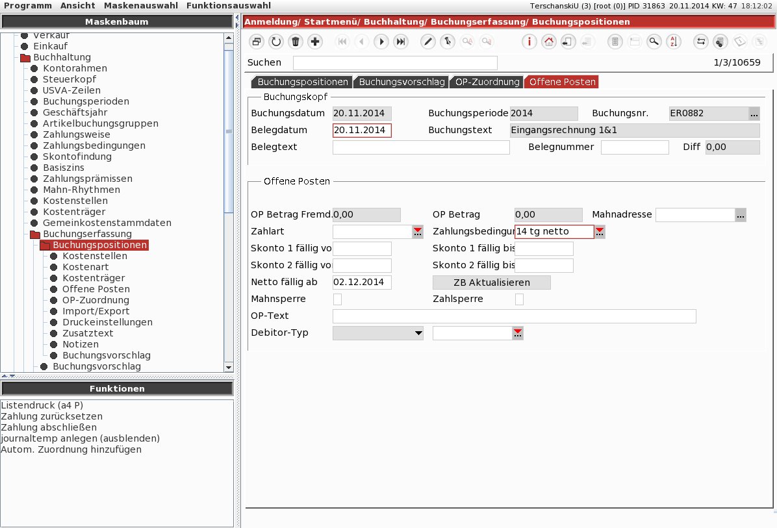Click the home icon in toolbar

click(548, 42)
